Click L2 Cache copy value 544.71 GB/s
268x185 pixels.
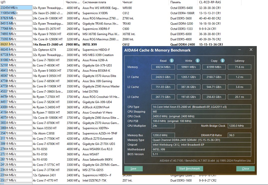coord(214,87)
